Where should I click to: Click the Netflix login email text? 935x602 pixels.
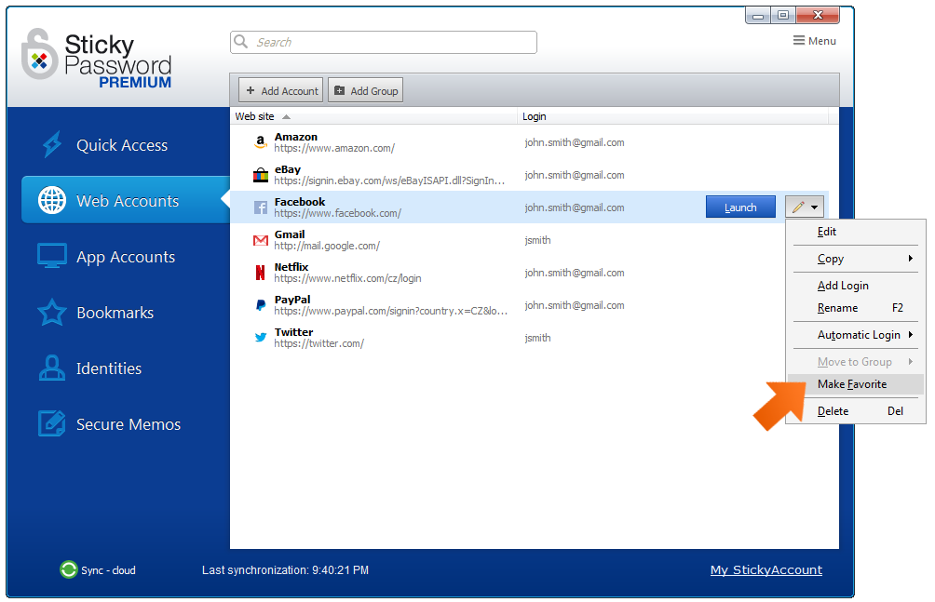(x=575, y=273)
